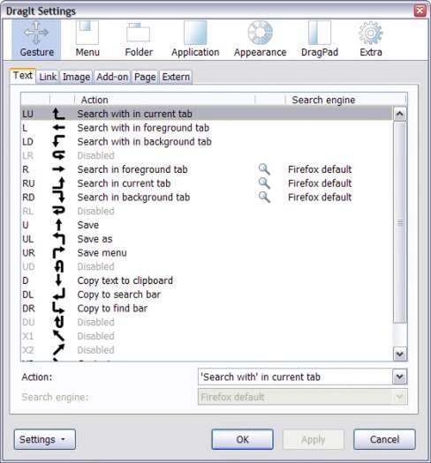The image size is (431, 463).
Task: Switch to the Link tab
Action: [48, 77]
